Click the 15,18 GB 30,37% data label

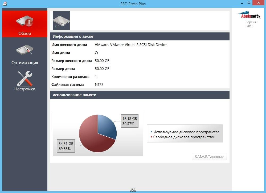click(130, 121)
